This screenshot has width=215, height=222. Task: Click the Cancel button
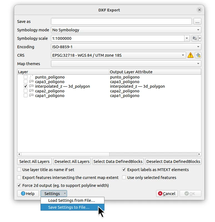[x=167, y=194]
